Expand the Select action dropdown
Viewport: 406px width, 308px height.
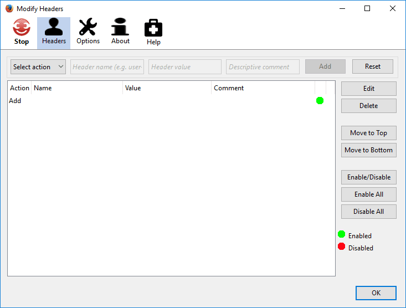[38, 67]
